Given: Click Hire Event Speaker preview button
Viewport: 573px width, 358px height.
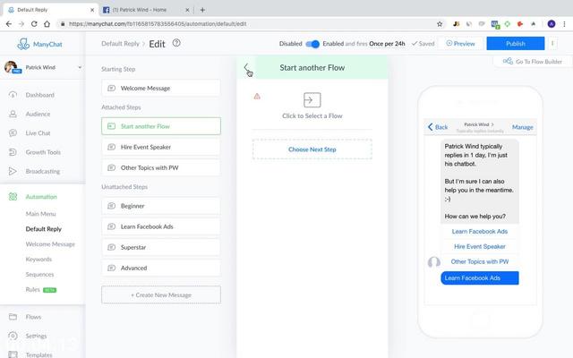Looking at the screenshot, I should [480, 247].
